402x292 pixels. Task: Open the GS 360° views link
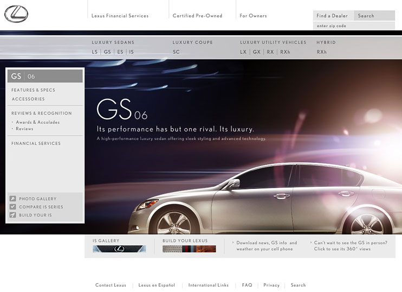tap(351, 246)
